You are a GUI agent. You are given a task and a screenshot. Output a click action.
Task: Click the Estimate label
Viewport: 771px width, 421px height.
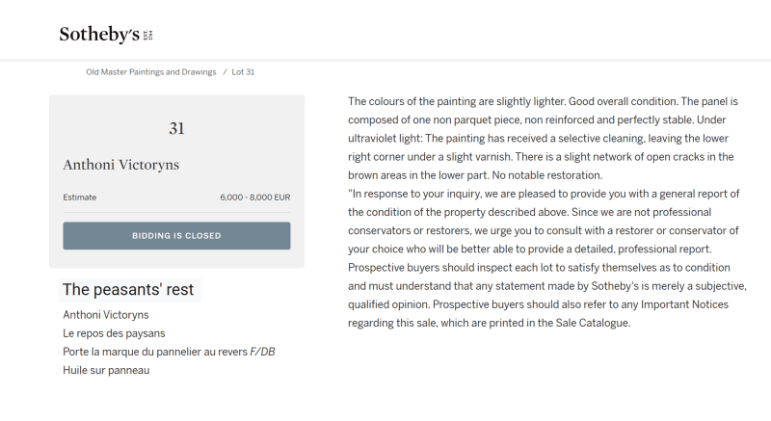80,197
